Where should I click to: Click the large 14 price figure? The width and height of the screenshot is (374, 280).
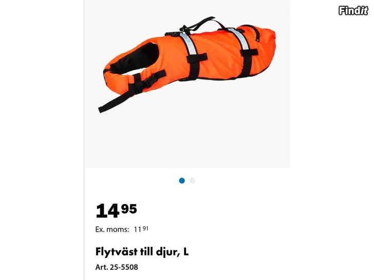pos(107,211)
